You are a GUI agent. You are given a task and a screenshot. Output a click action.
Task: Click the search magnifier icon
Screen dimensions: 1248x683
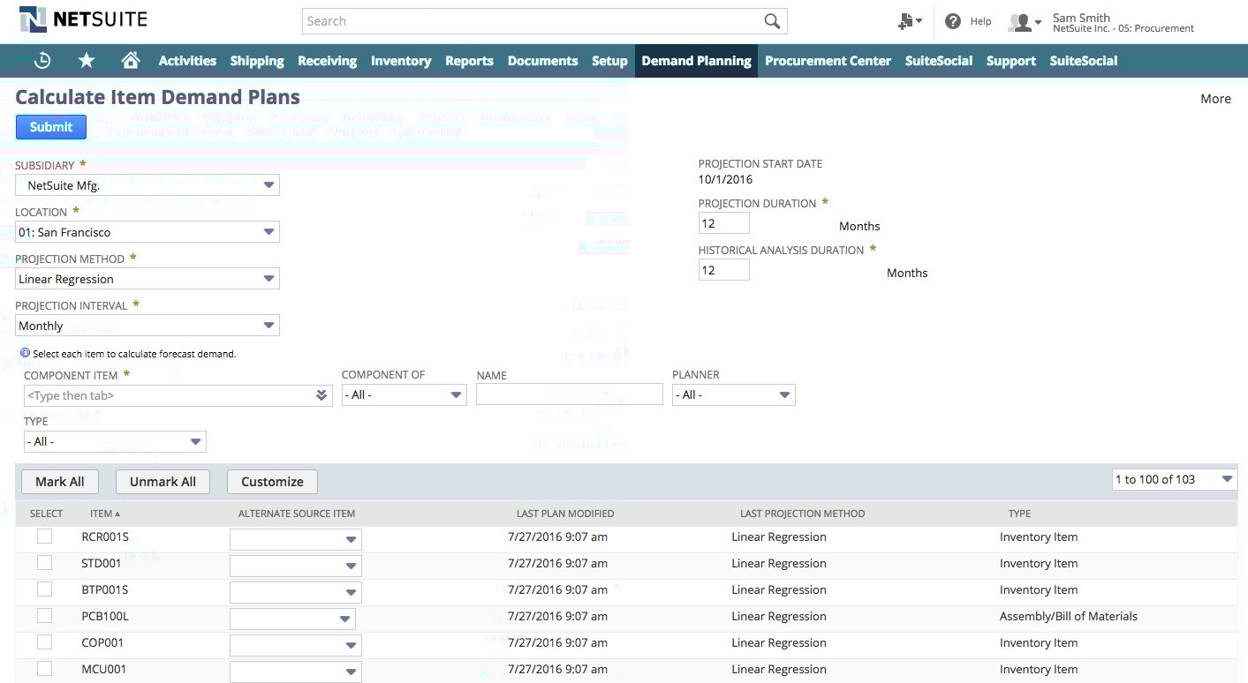click(x=772, y=21)
